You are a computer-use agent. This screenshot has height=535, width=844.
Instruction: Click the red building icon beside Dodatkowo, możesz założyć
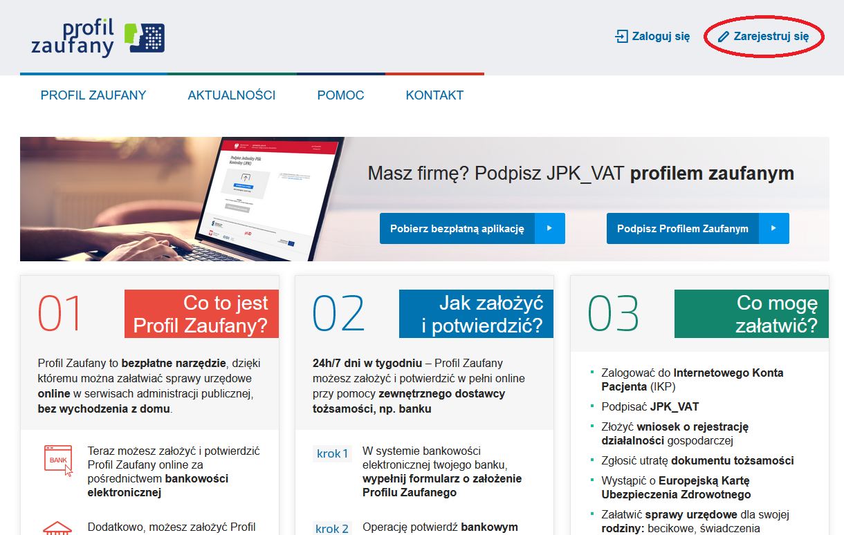pyautogui.click(x=57, y=528)
